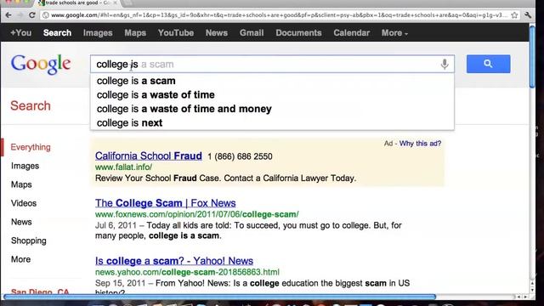Click the vertical scrollbar thumb
The width and height of the screenshot is (544, 306).
532,57
